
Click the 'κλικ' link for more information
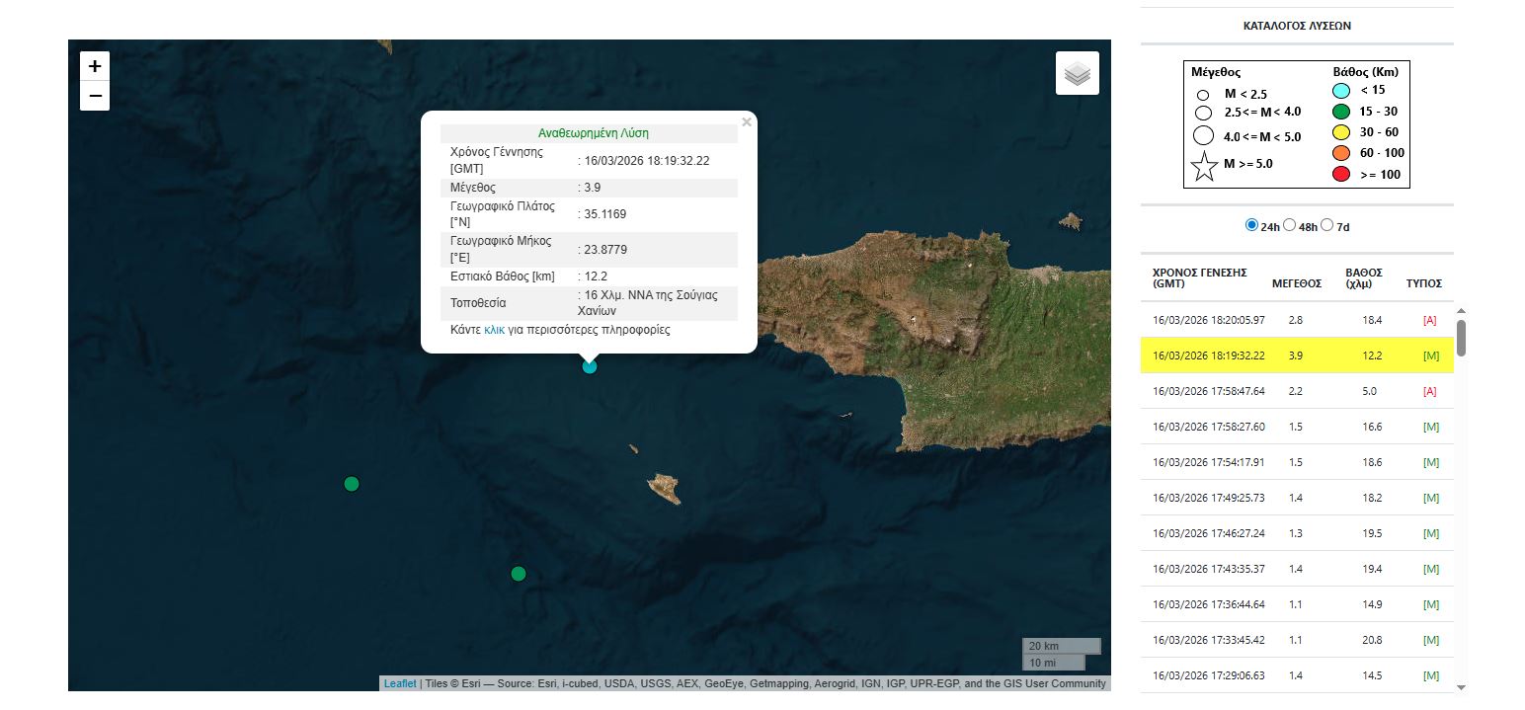tap(494, 330)
